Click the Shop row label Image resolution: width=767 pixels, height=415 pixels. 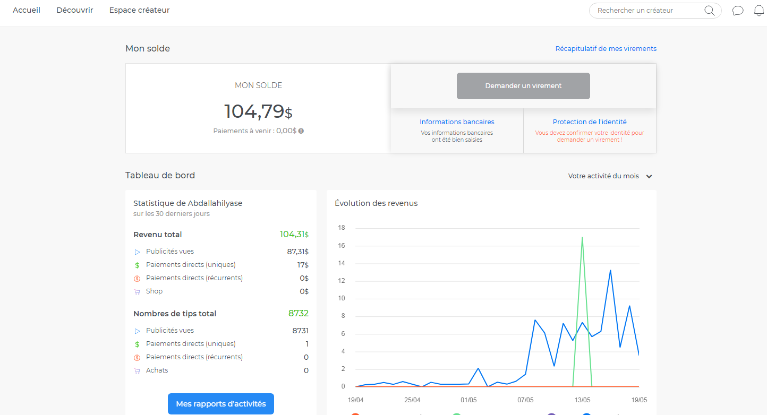pyautogui.click(x=155, y=291)
